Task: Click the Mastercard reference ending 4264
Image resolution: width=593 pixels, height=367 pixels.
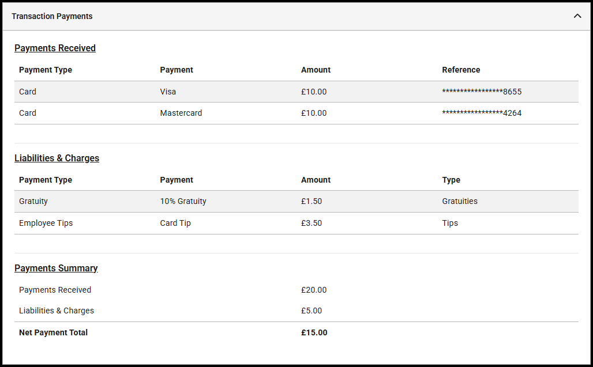Action: (482, 113)
